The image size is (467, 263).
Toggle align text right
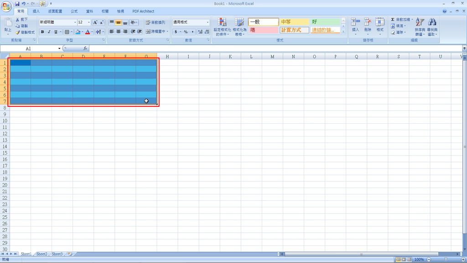pyautogui.click(x=125, y=32)
